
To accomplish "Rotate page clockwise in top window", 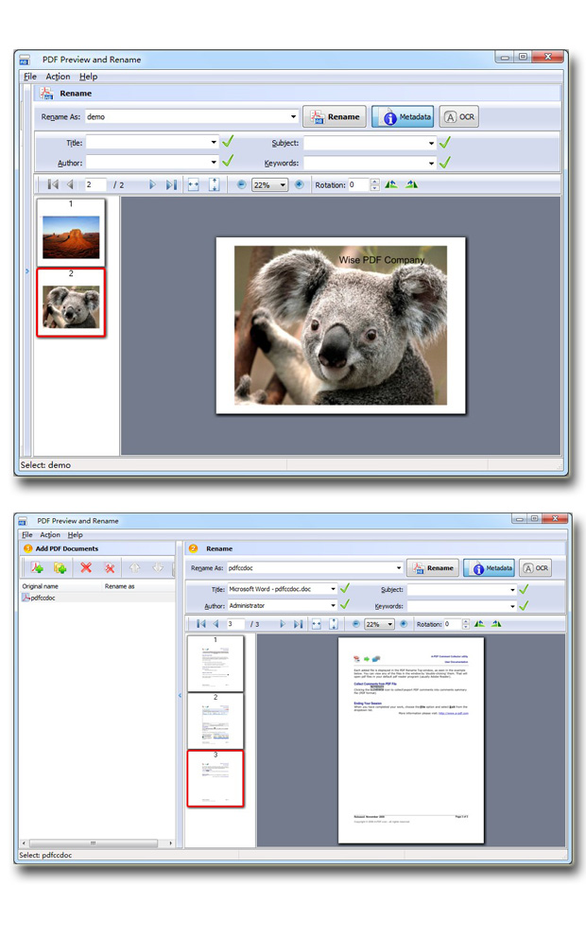I will (x=411, y=184).
